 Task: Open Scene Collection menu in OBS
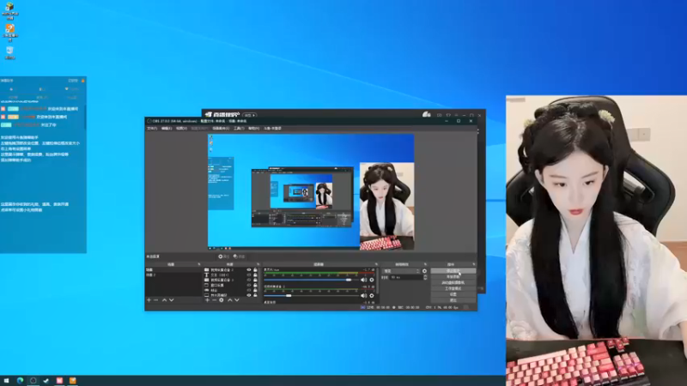221,128
